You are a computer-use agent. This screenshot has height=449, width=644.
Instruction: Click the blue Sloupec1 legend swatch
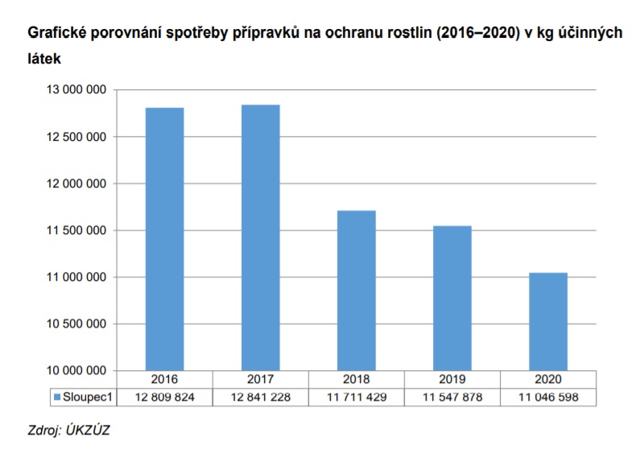click(57, 398)
